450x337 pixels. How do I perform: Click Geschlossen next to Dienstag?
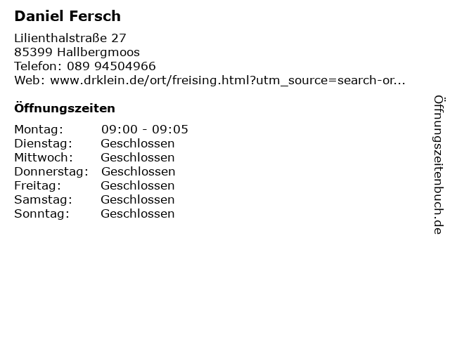138,143
